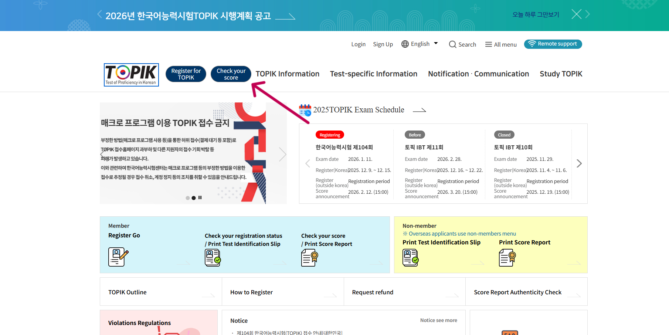
Task: Click Member Print Test Identification Slip icon
Action: (213, 258)
